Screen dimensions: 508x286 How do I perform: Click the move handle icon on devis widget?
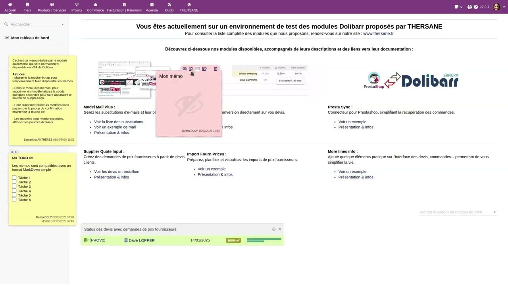(274, 229)
